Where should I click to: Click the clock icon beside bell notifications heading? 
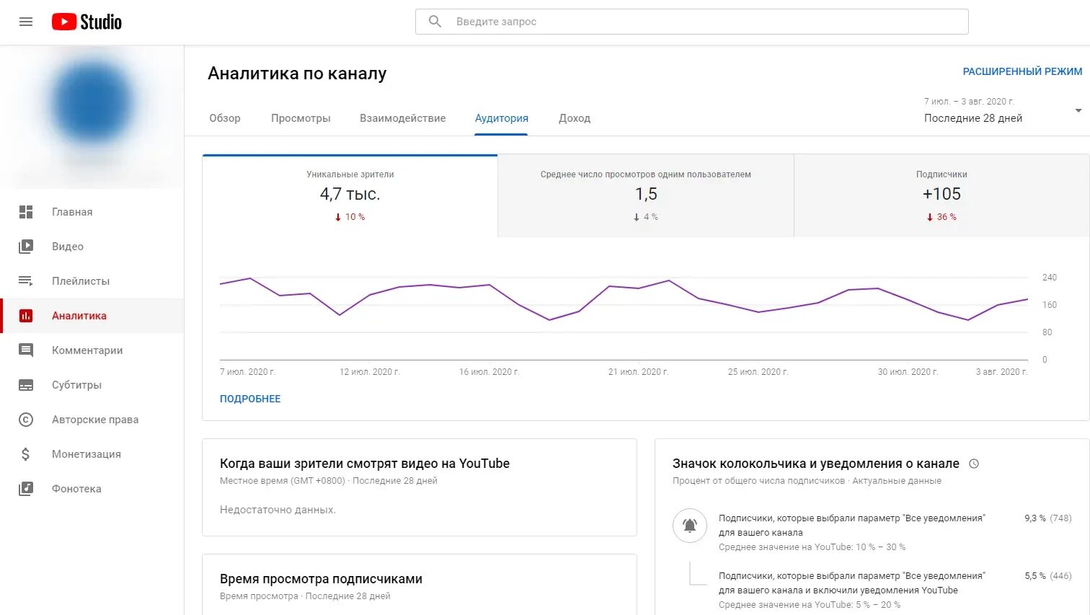[974, 464]
